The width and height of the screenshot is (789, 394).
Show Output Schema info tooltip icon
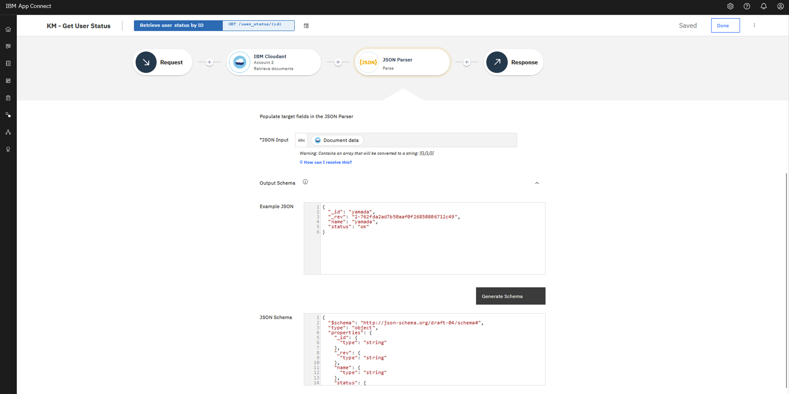(x=305, y=182)
